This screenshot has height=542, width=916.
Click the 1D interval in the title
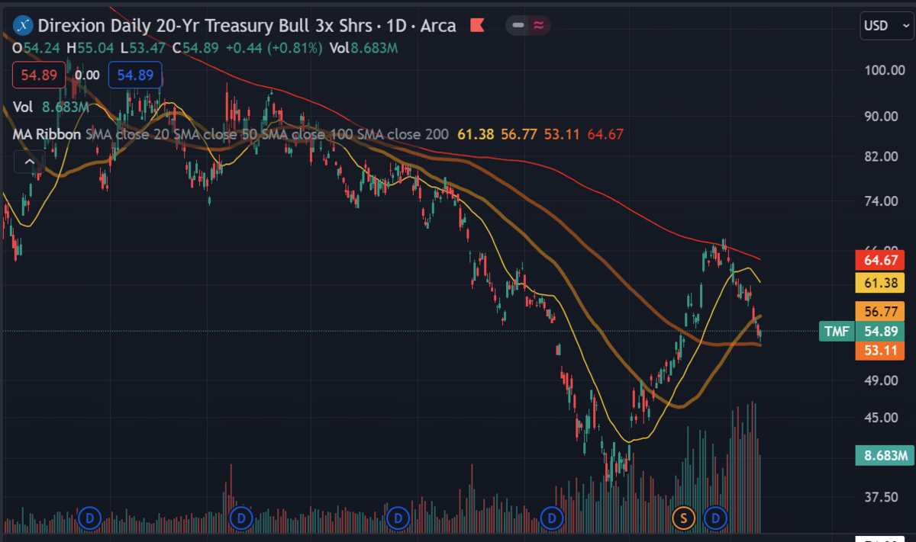397,26
